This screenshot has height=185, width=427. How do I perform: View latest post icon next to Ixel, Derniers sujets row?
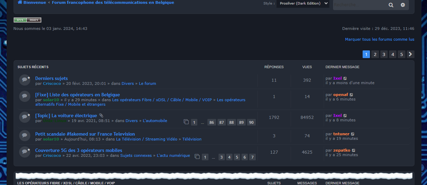tap(345, 79)
